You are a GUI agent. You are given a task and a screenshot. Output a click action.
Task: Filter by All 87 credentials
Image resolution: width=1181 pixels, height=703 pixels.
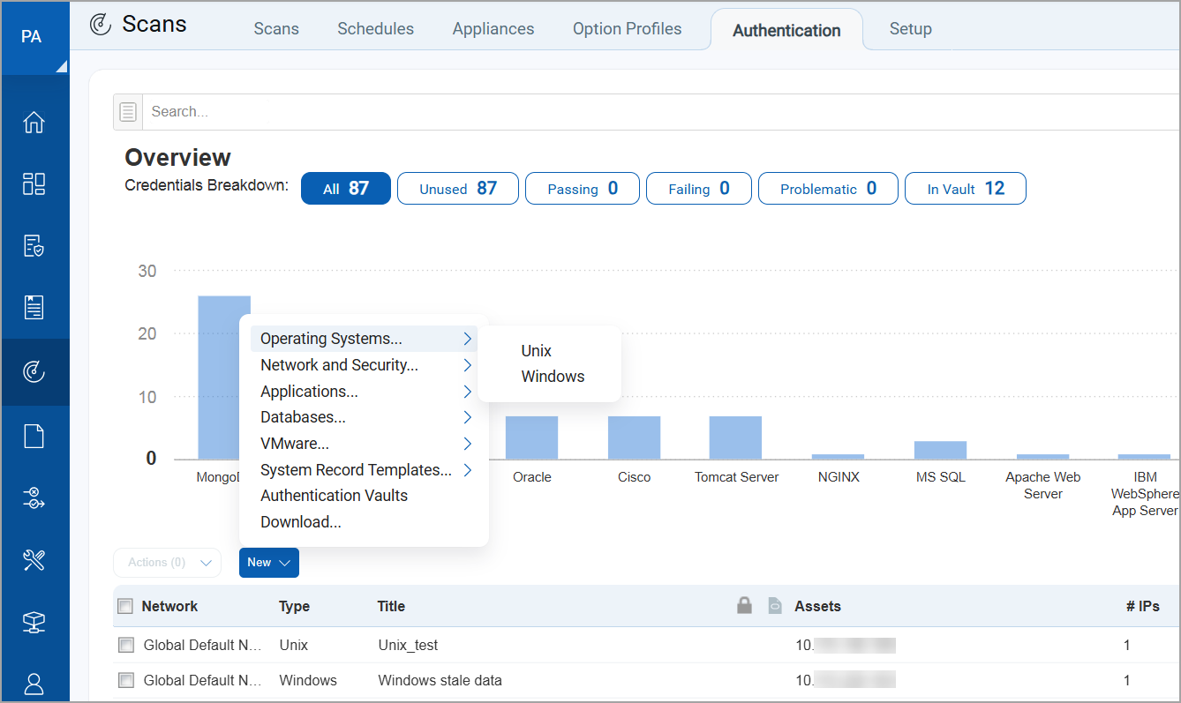(x=346, y=189)
